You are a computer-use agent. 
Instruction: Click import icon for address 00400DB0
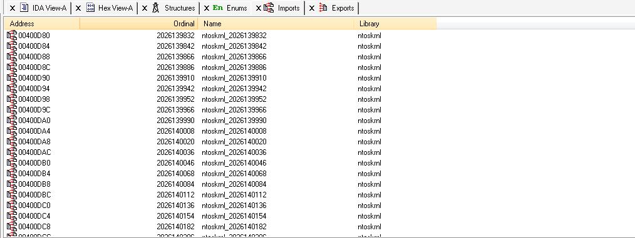point(12,163)
